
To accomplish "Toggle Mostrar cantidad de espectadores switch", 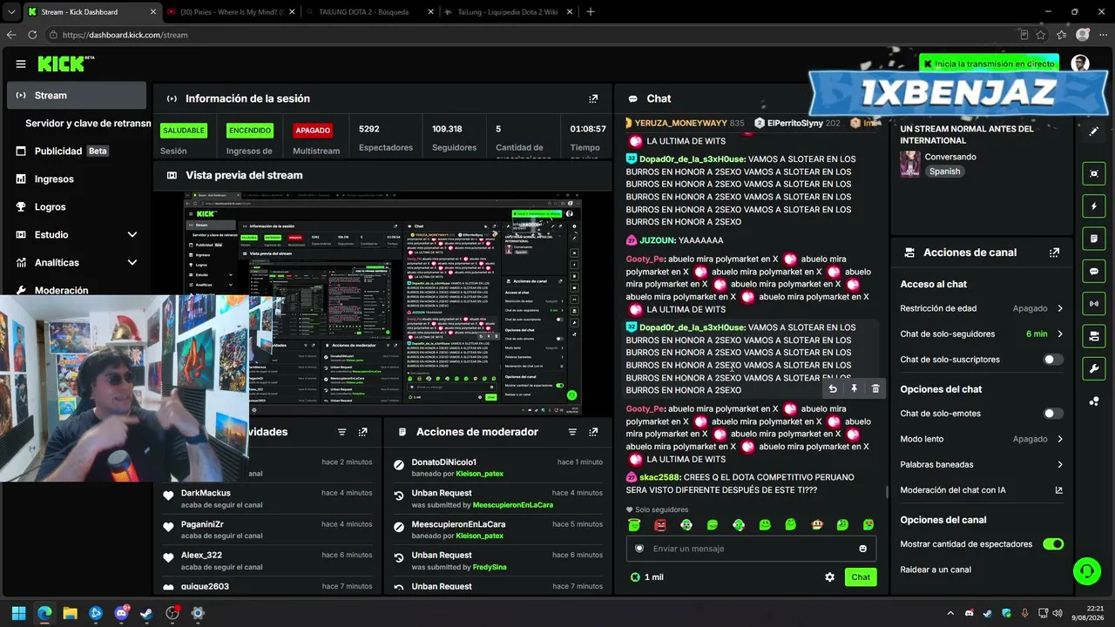I will (x=1053, y=544).
